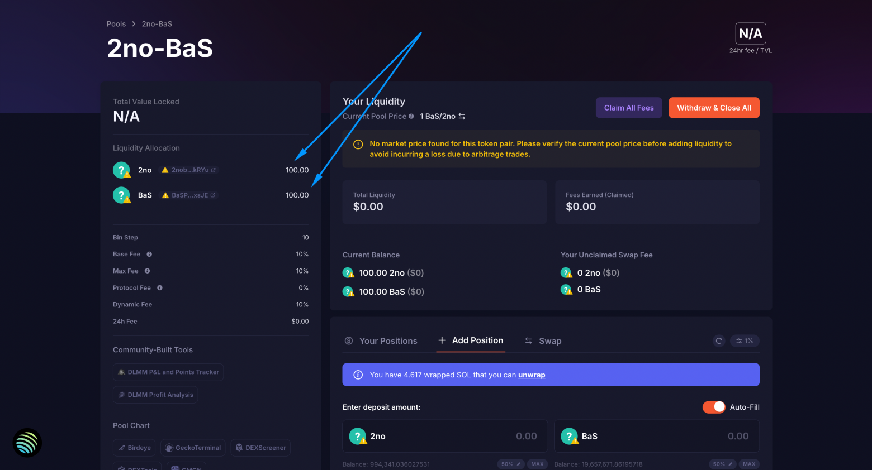Click the info icon in the yellow price warning

[x=358, y=143]
